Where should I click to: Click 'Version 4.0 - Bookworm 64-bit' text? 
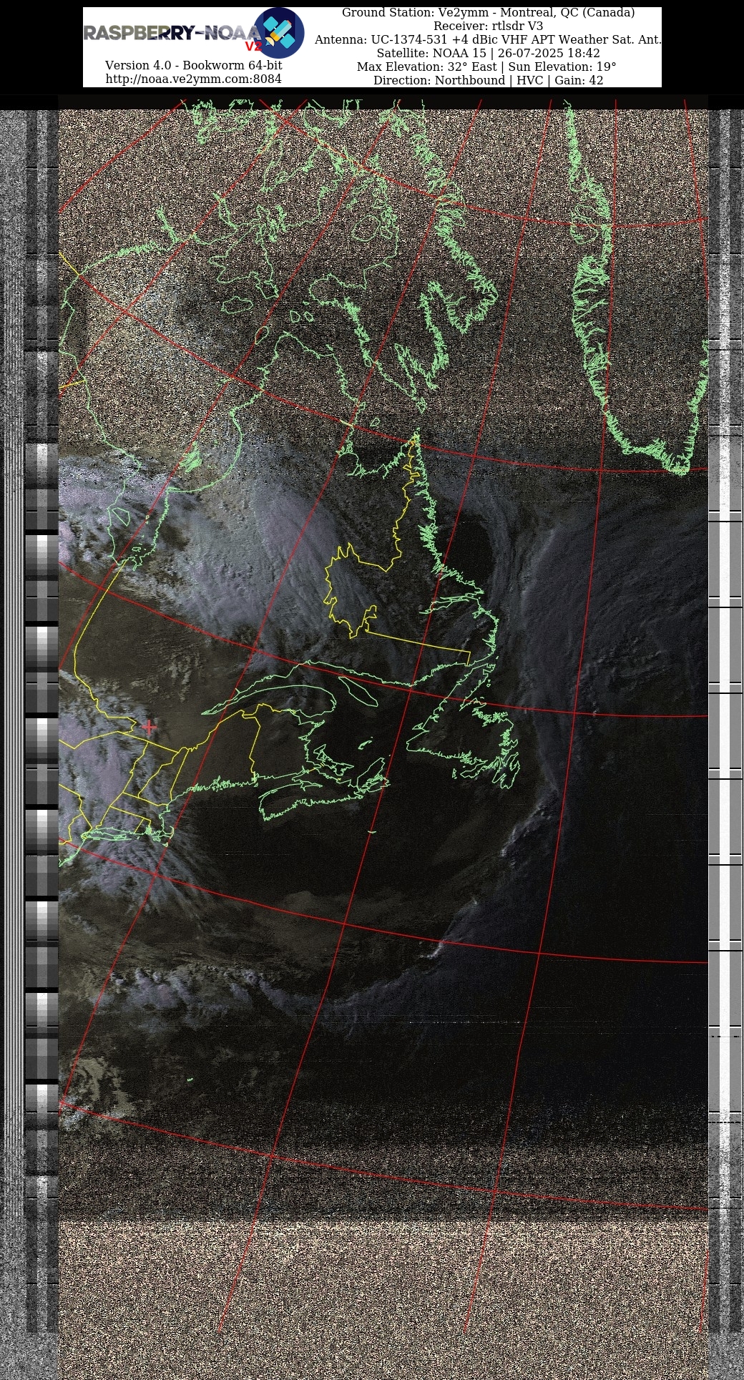click(x=194, y=65)
